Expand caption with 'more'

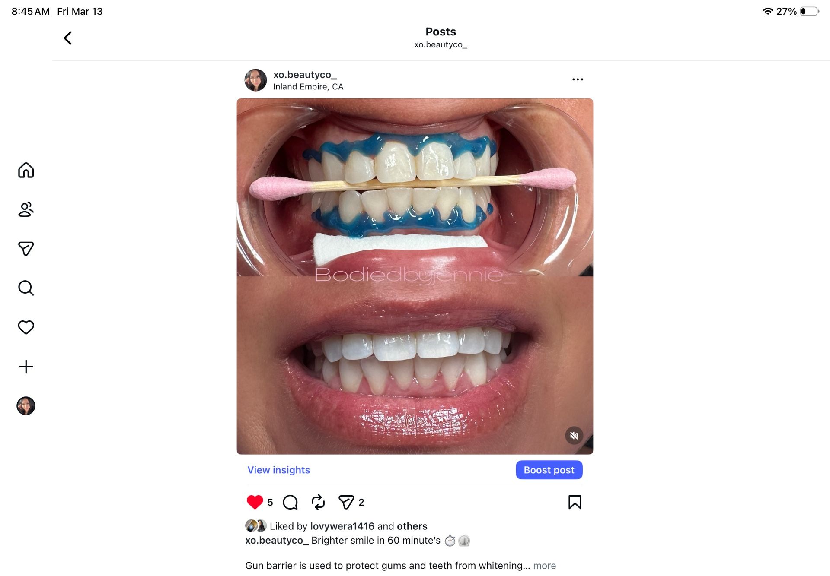tap(545, 566)
